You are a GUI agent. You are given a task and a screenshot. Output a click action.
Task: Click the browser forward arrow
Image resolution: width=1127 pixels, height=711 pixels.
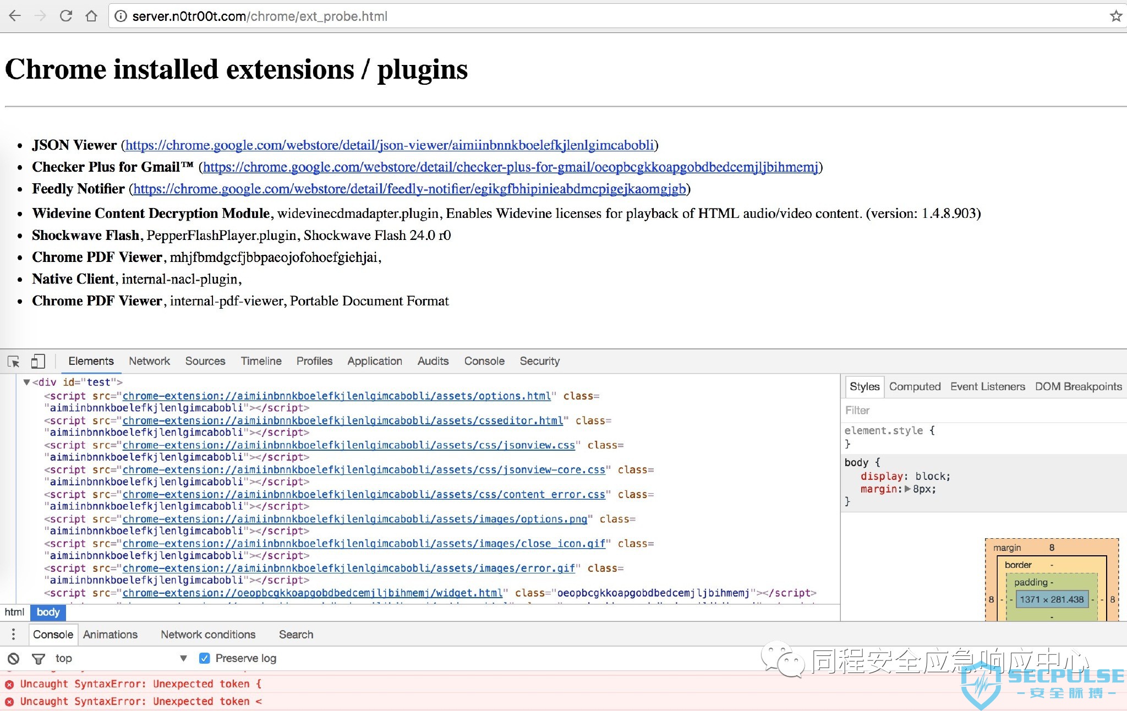pos(40,16)
